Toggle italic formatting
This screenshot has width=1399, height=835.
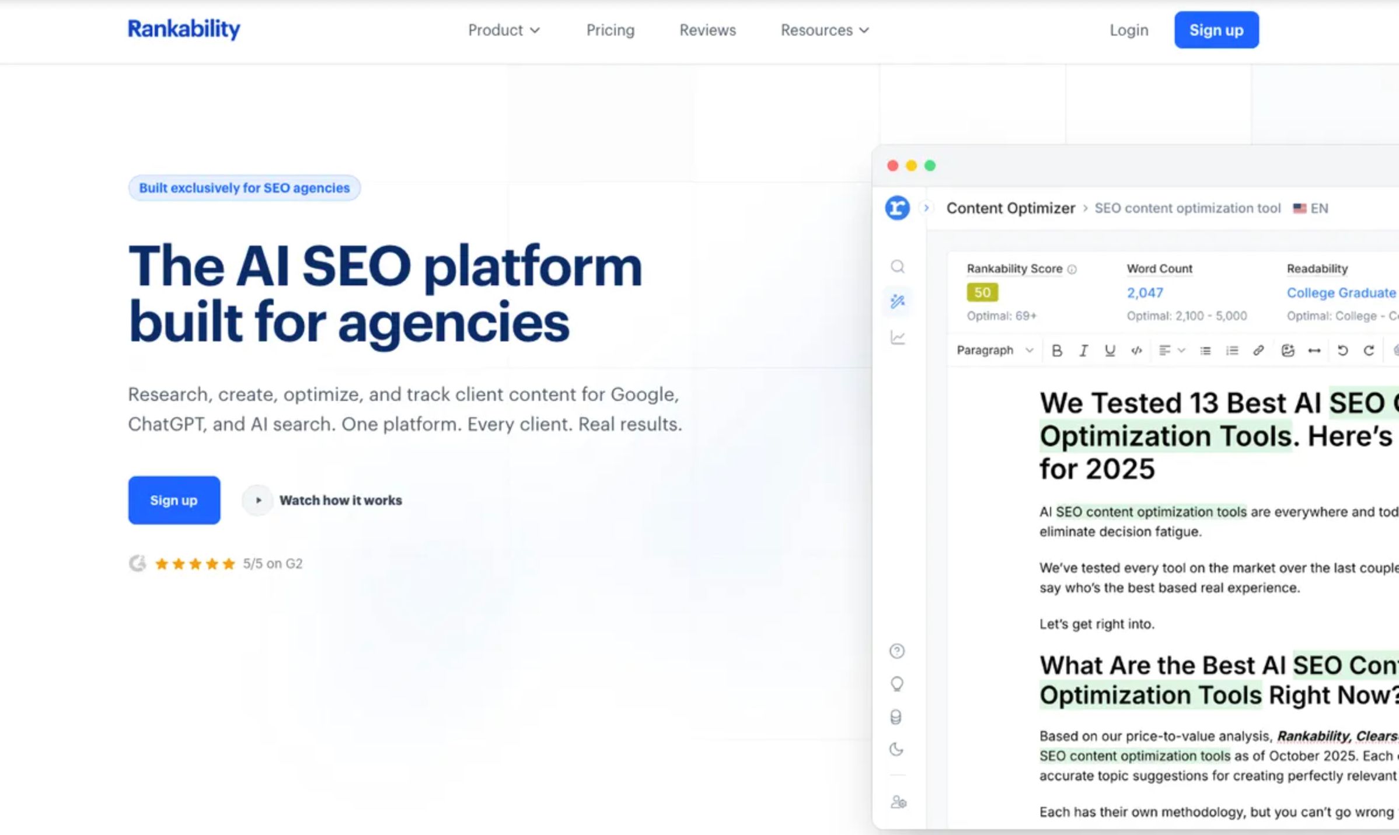pyautogui.click(x=1084, y=350)
